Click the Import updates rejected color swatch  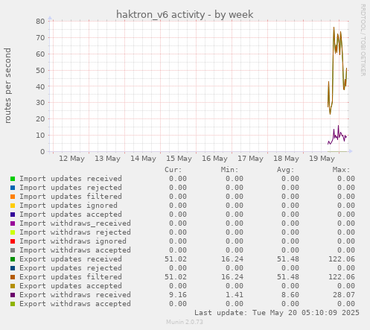[x=13, y=188]
